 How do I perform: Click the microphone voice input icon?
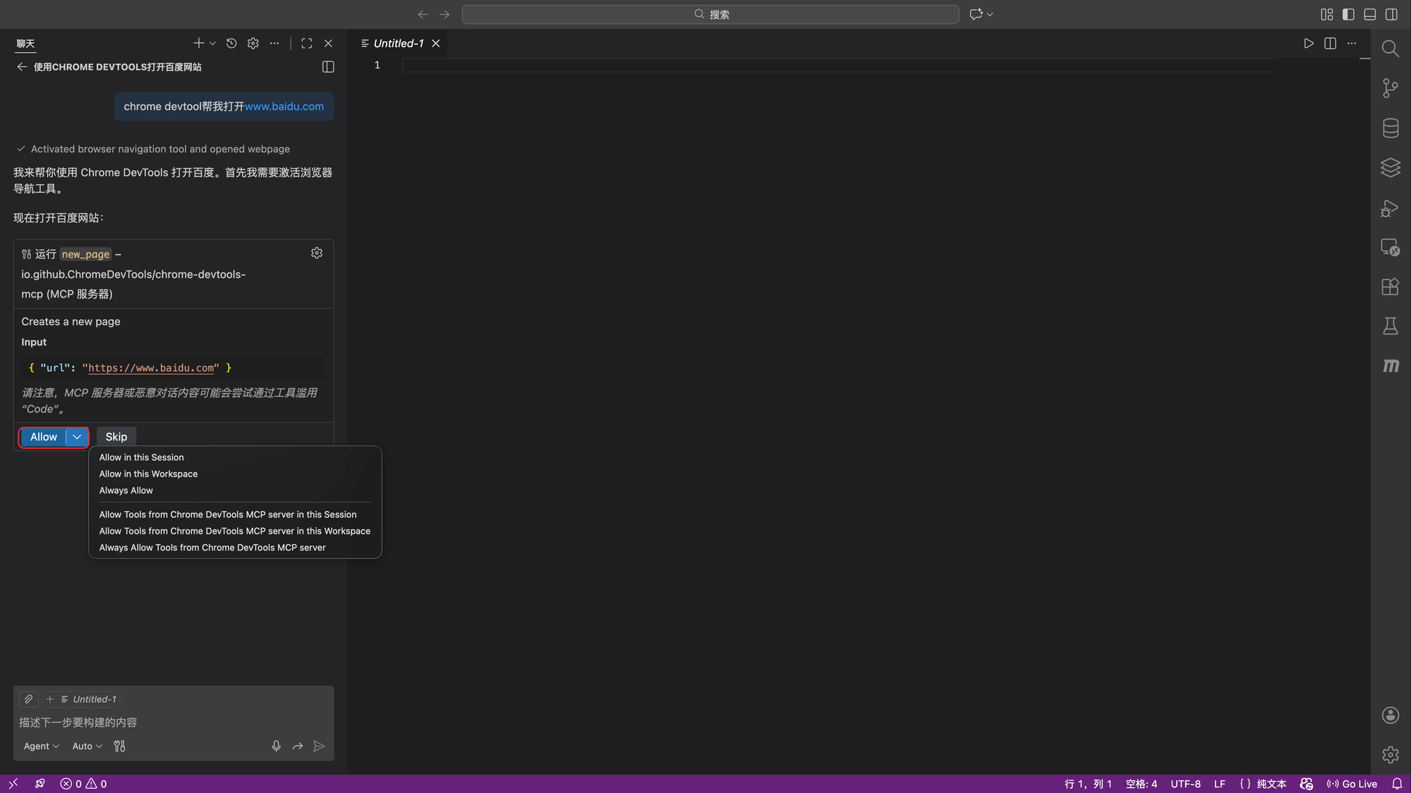coord(276,746)
